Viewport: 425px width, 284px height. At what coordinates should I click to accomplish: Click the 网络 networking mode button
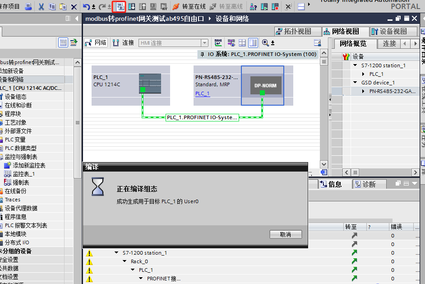click(x=95, y=43)
